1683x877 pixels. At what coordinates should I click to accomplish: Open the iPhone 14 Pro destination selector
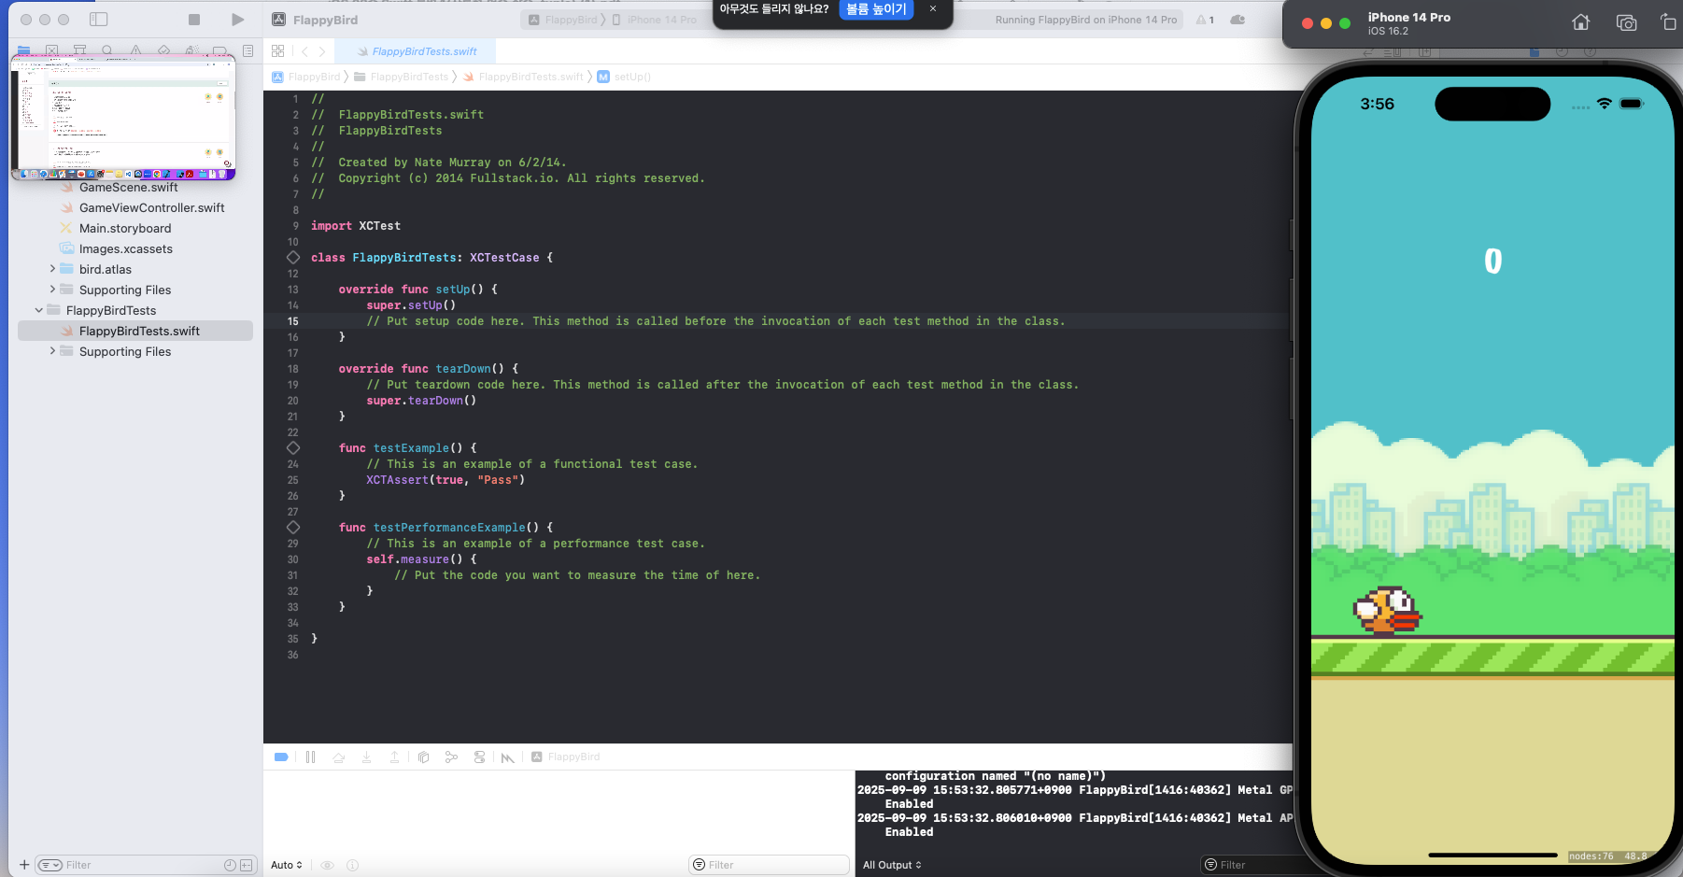(x=655, y=20)
